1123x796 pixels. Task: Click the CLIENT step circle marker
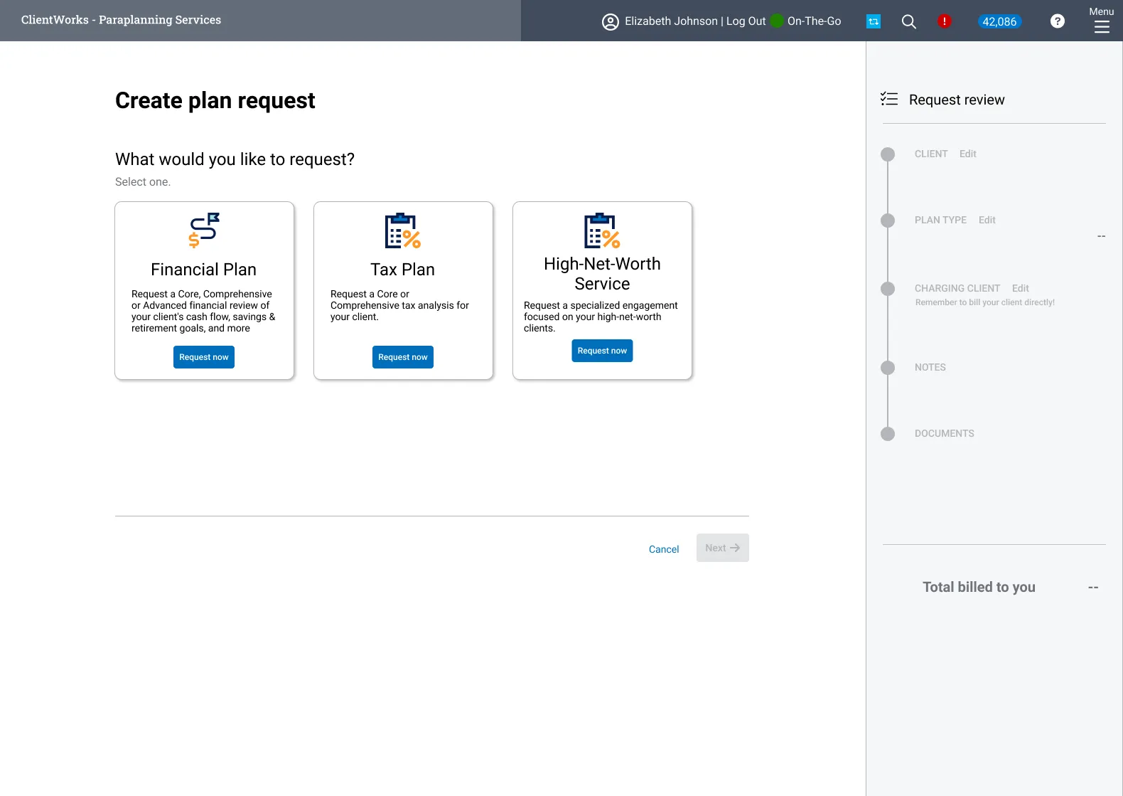click(888, 154)
